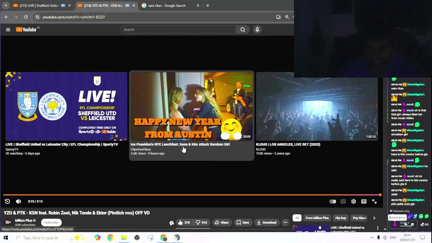Open the YouTube hamburger guide menu
Viewport: 432px width, 243px height.
point(8,29)
